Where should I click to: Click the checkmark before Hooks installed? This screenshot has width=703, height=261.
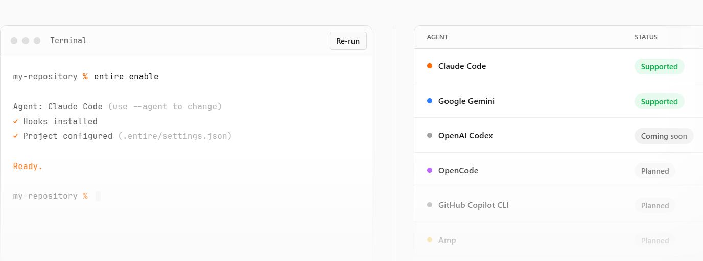[16, 121]
